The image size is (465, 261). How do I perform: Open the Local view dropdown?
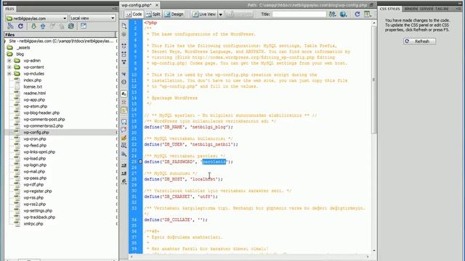[92, 18]
